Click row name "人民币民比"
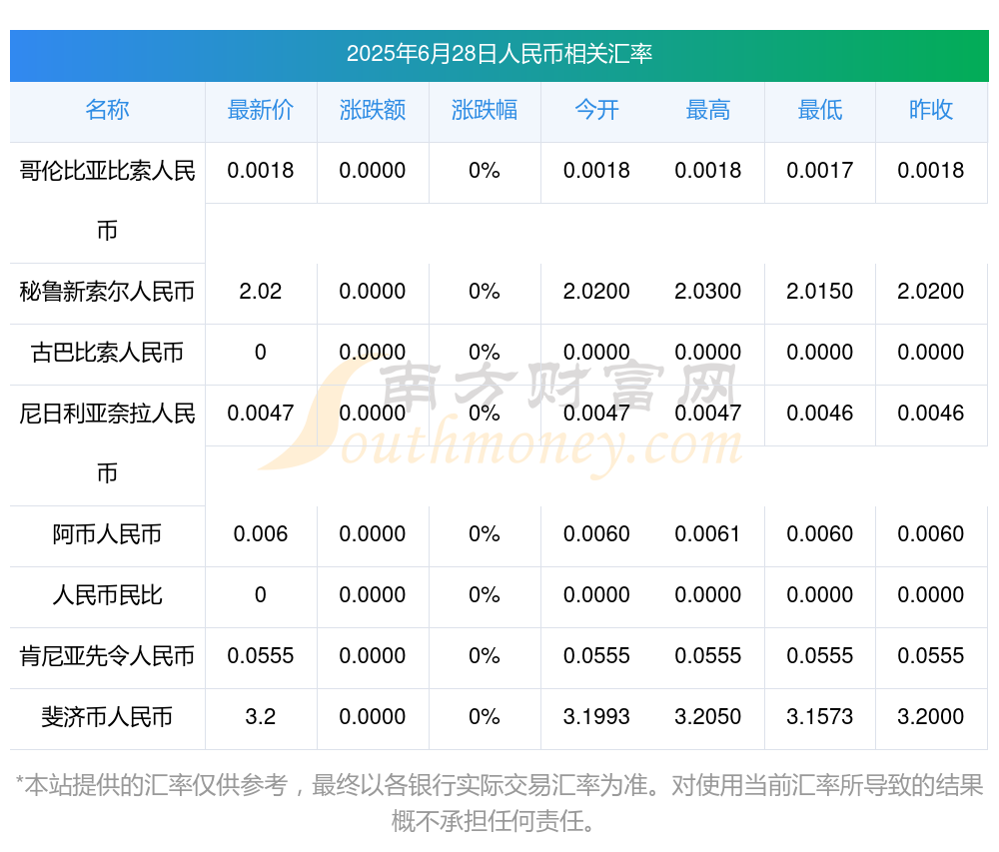The image size is (999, 852). point(107,594)
